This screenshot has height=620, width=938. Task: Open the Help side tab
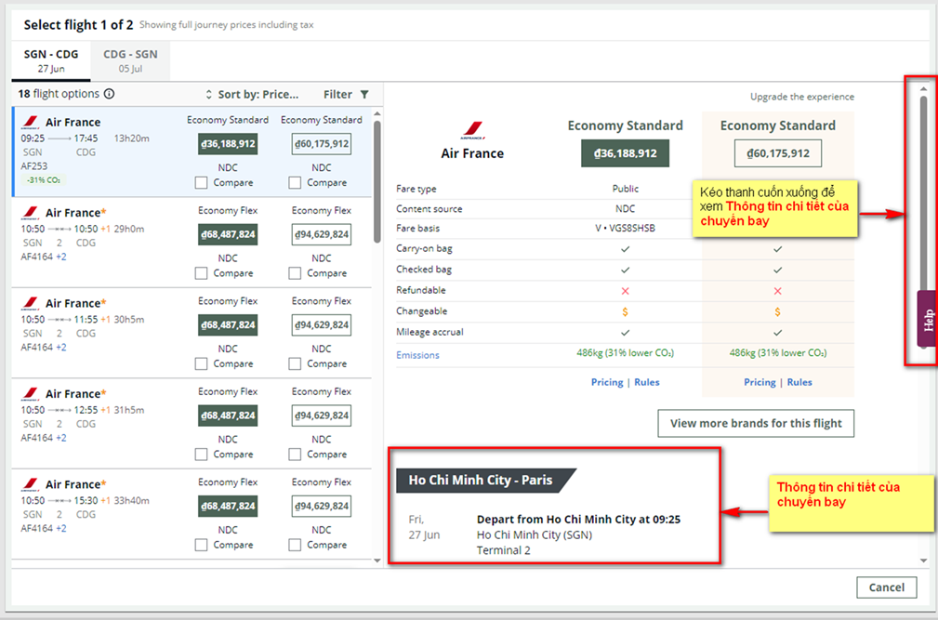click(x=927, y=319)
